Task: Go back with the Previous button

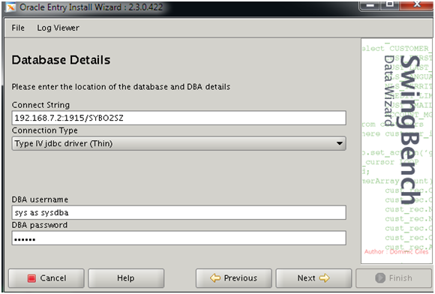Action: point(234,278)
